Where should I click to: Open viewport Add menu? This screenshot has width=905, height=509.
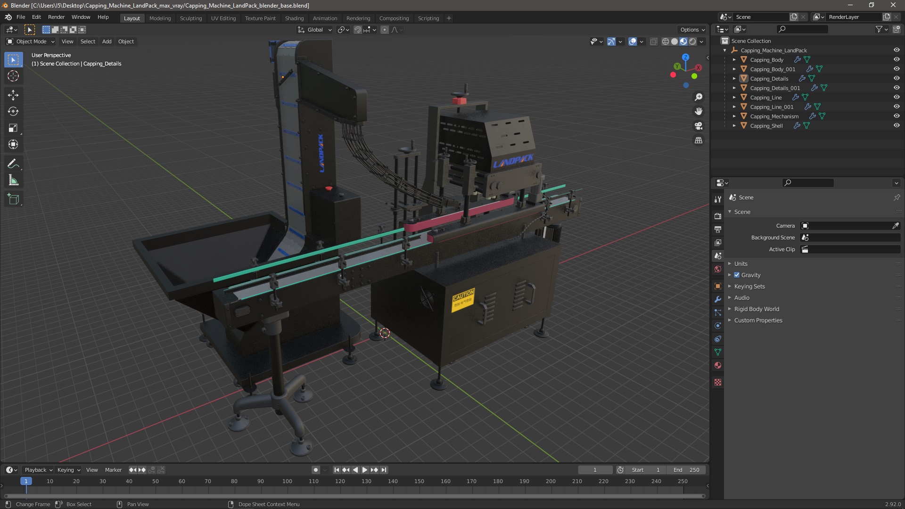tap(107, 41)
